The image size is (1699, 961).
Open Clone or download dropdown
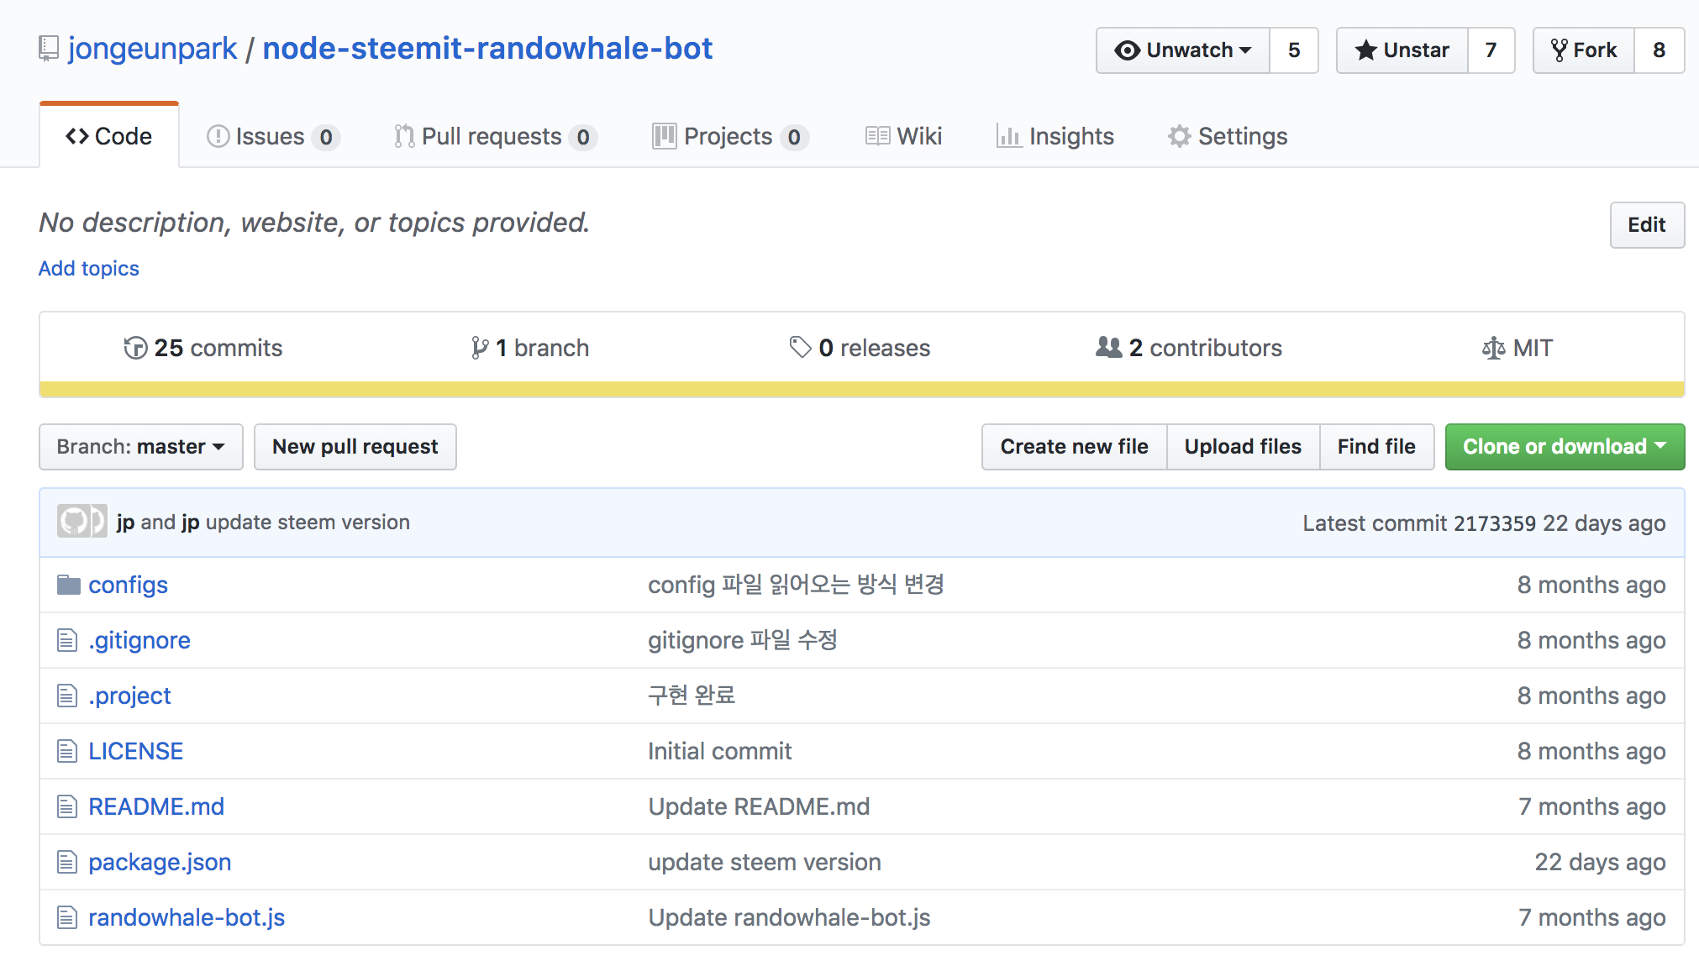pyautogui.click(x=1565, y=447)
